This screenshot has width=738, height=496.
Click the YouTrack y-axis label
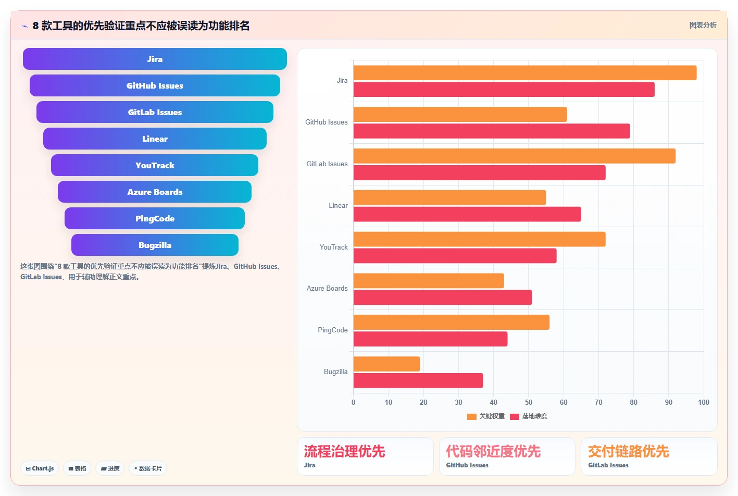334,247
